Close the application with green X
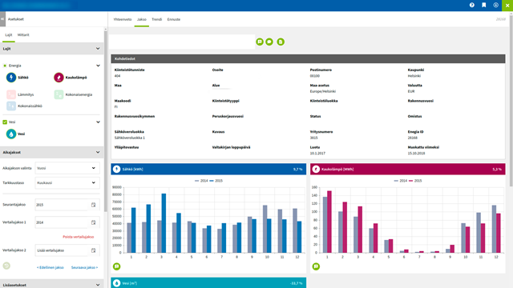513x288 pixels. point(507,6)
